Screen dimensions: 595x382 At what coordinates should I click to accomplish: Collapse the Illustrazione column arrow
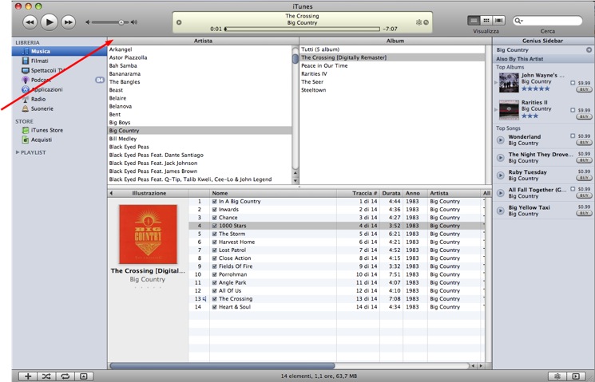point(111,193)
